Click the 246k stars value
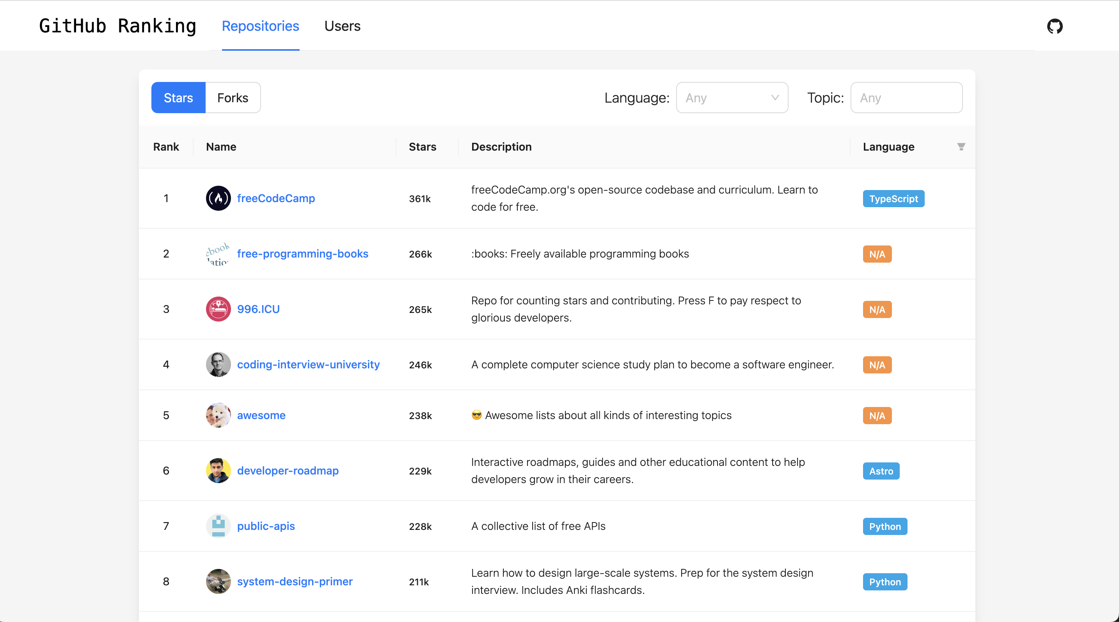This screenshot has height=622, width=1119. [x=421, y=365]
